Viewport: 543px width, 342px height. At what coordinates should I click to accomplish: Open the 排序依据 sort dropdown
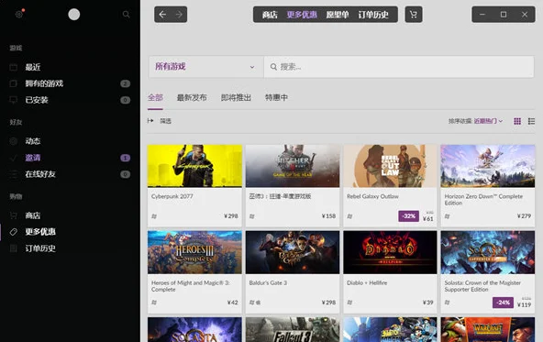(475, 121)
